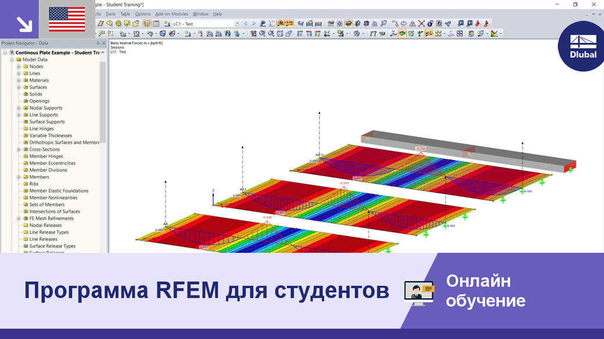Open the object info icon with black sphere
This screenshot has height=339, width=604.
[430, 24]
